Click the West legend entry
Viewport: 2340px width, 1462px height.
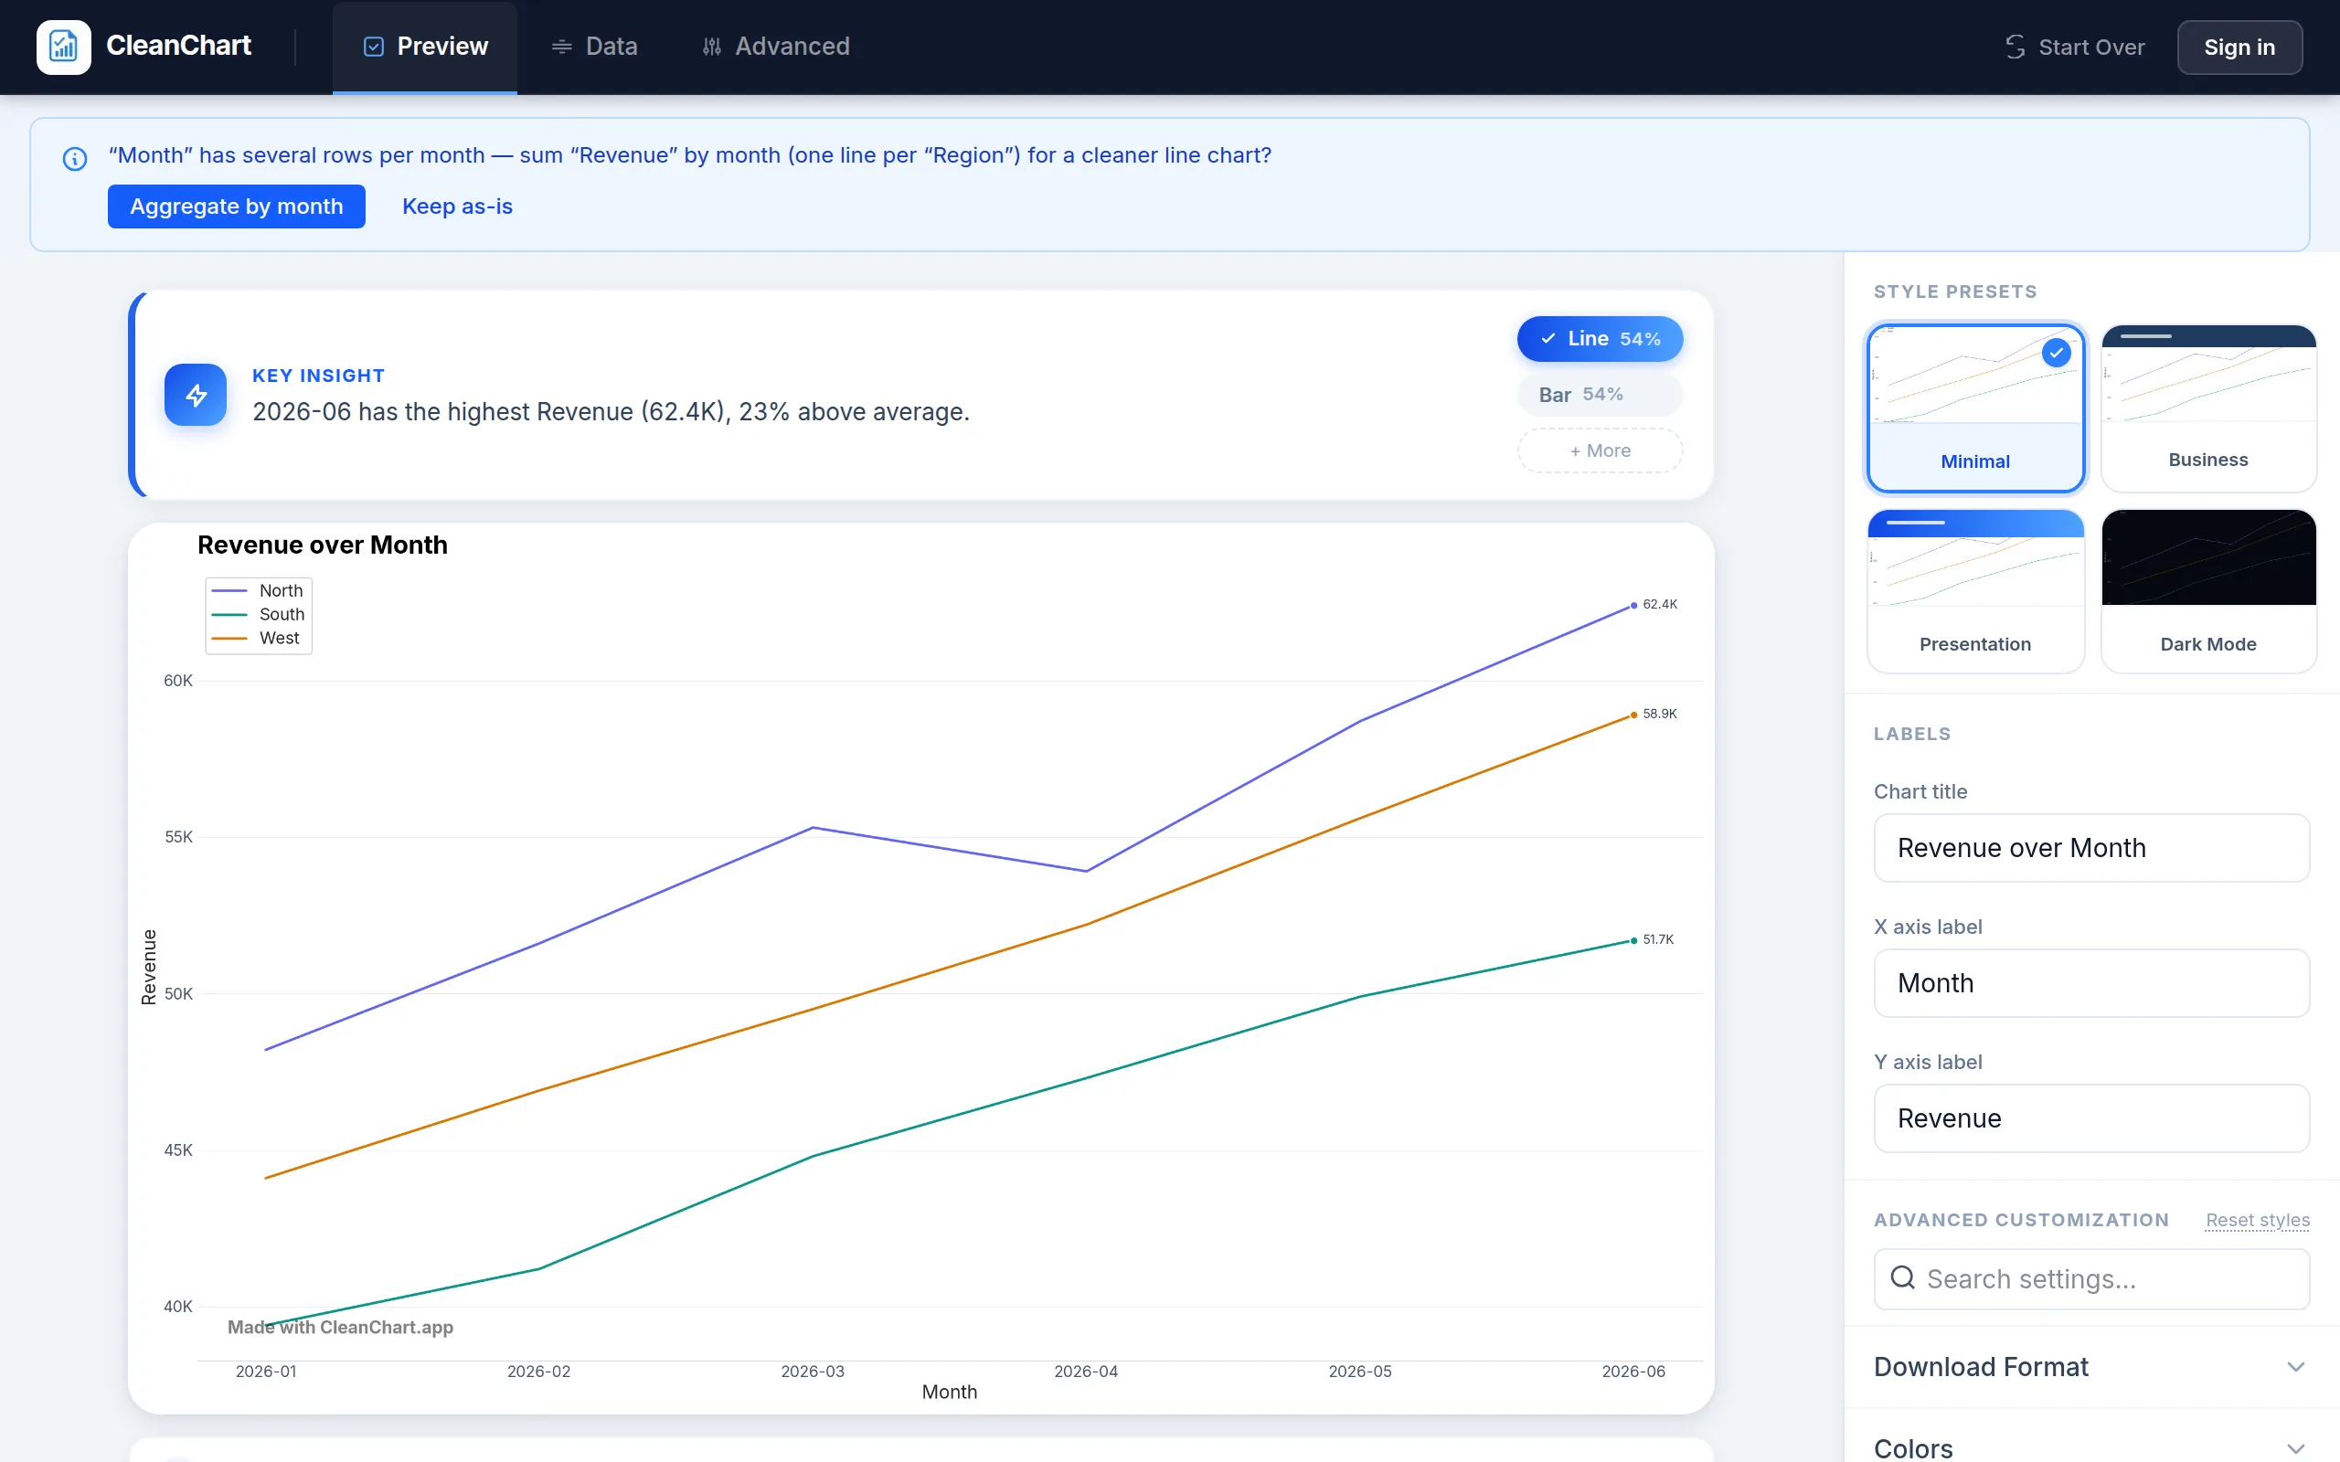click(256, 638)
